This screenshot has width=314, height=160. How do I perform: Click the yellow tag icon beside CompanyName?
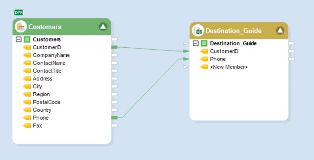coord(27,55)
